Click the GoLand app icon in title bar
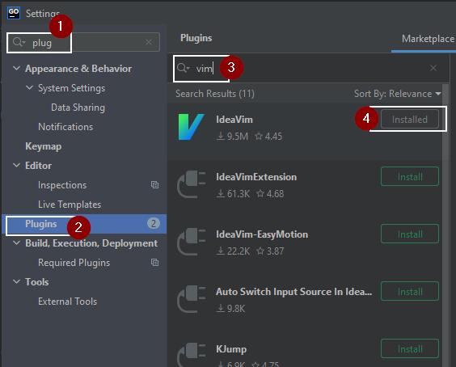 [14, 13]
